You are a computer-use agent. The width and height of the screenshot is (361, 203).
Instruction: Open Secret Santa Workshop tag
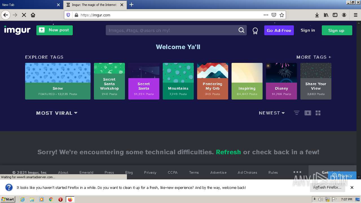[x=109, y=81]
